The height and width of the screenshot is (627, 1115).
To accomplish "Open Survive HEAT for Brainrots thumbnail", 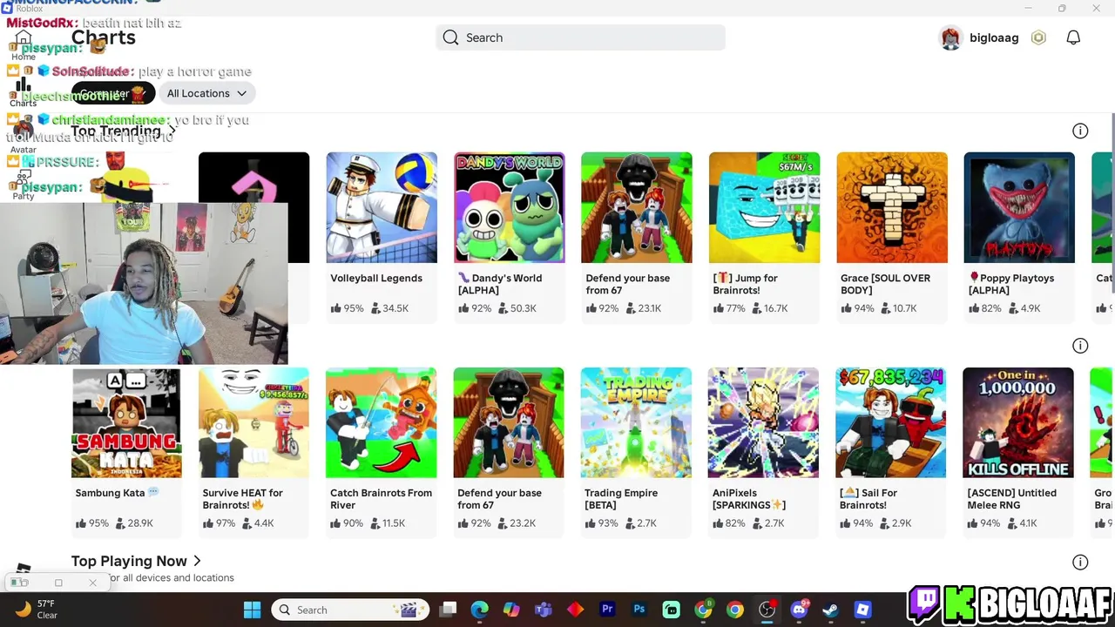I will point(253,422).
